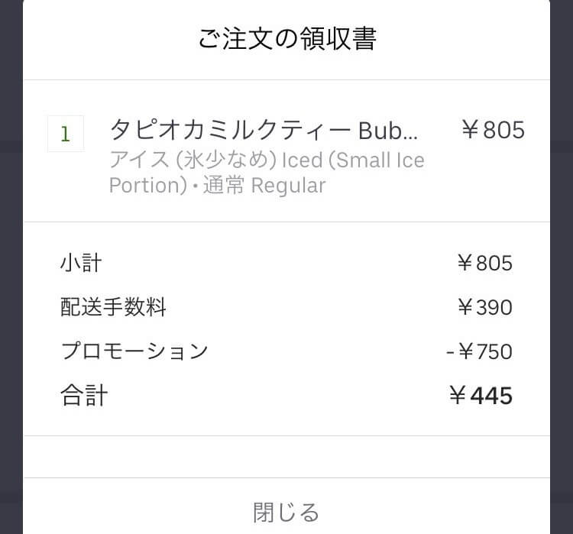The image size is (573, 534).
Task: Click the total amount ￥445
Action: [481, 396]
